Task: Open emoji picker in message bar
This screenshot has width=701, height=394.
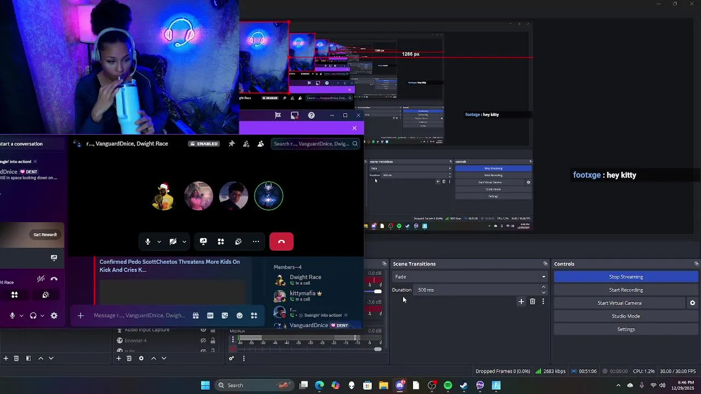Action: (239, 316)
